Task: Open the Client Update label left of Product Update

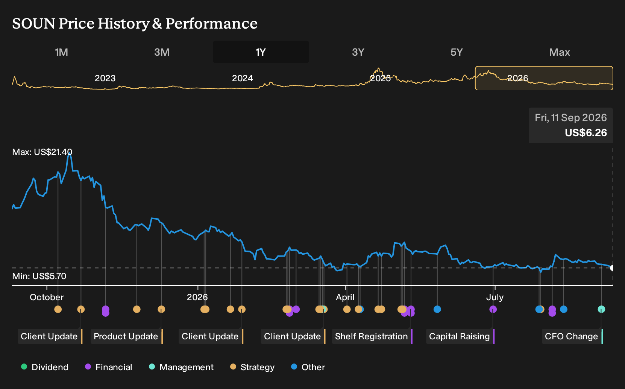Action: coord(50,336)
